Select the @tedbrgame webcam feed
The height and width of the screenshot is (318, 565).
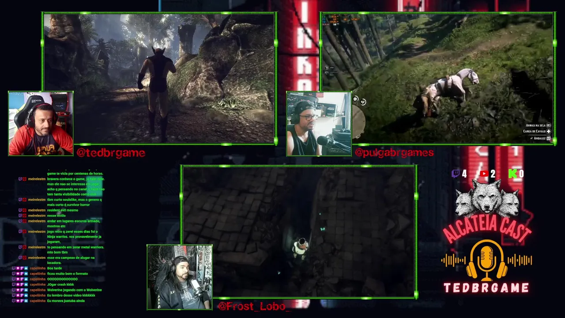click(41, 124)
